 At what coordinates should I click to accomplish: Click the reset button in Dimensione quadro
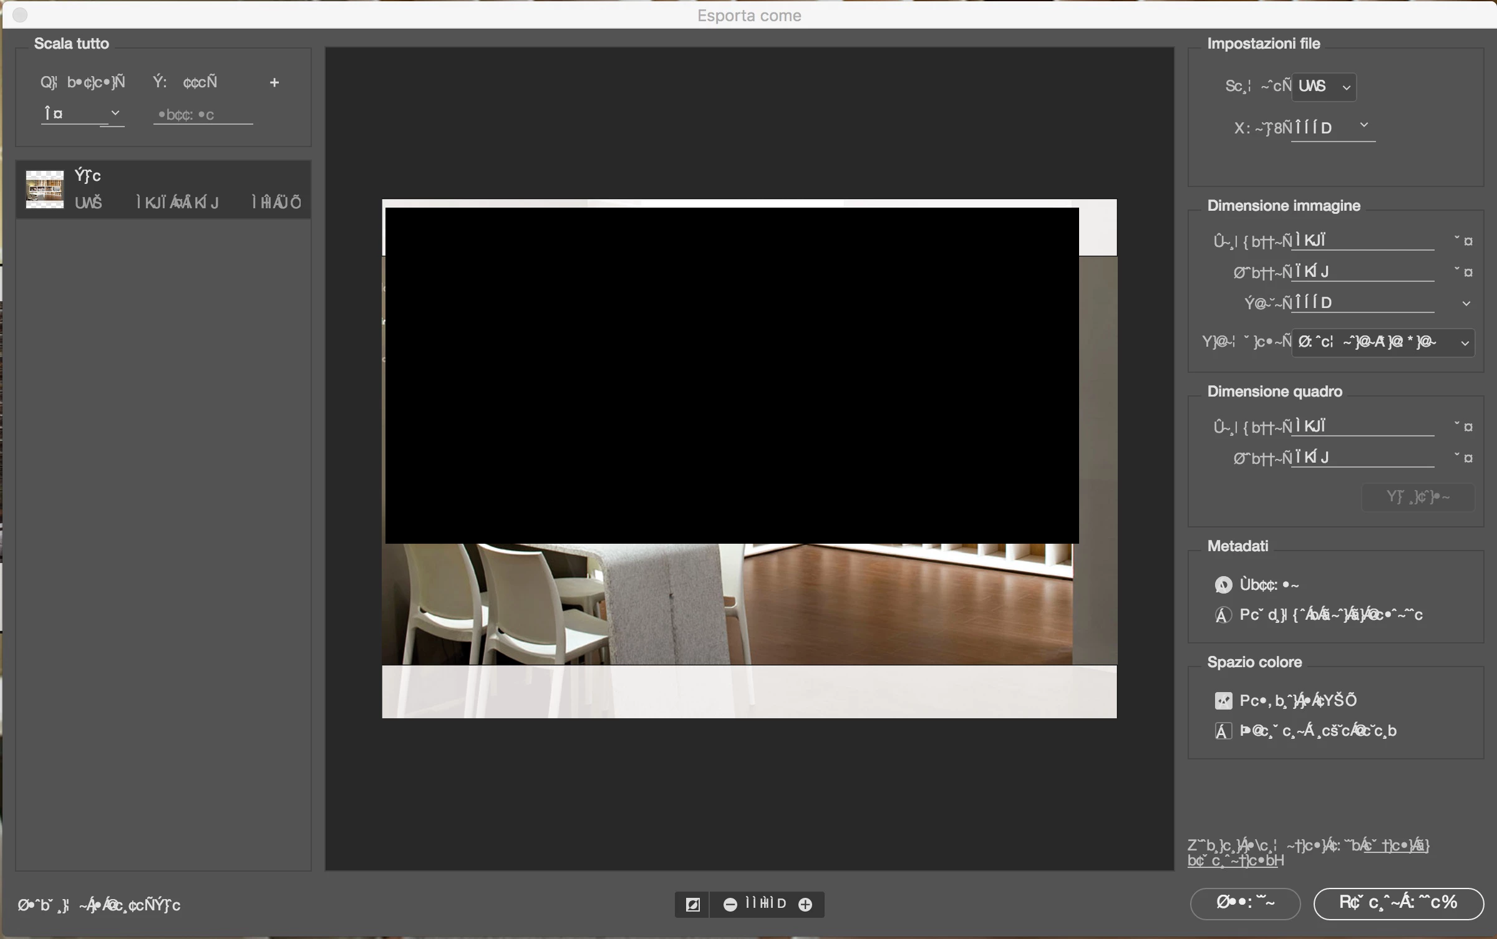click(x=1418, y=497)
